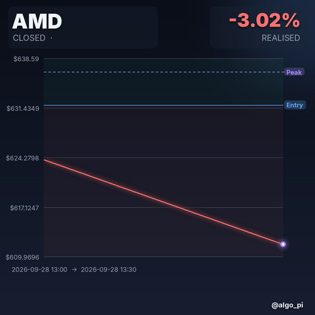Click the end time 2026-09-28 13:30

coord(108,270)
